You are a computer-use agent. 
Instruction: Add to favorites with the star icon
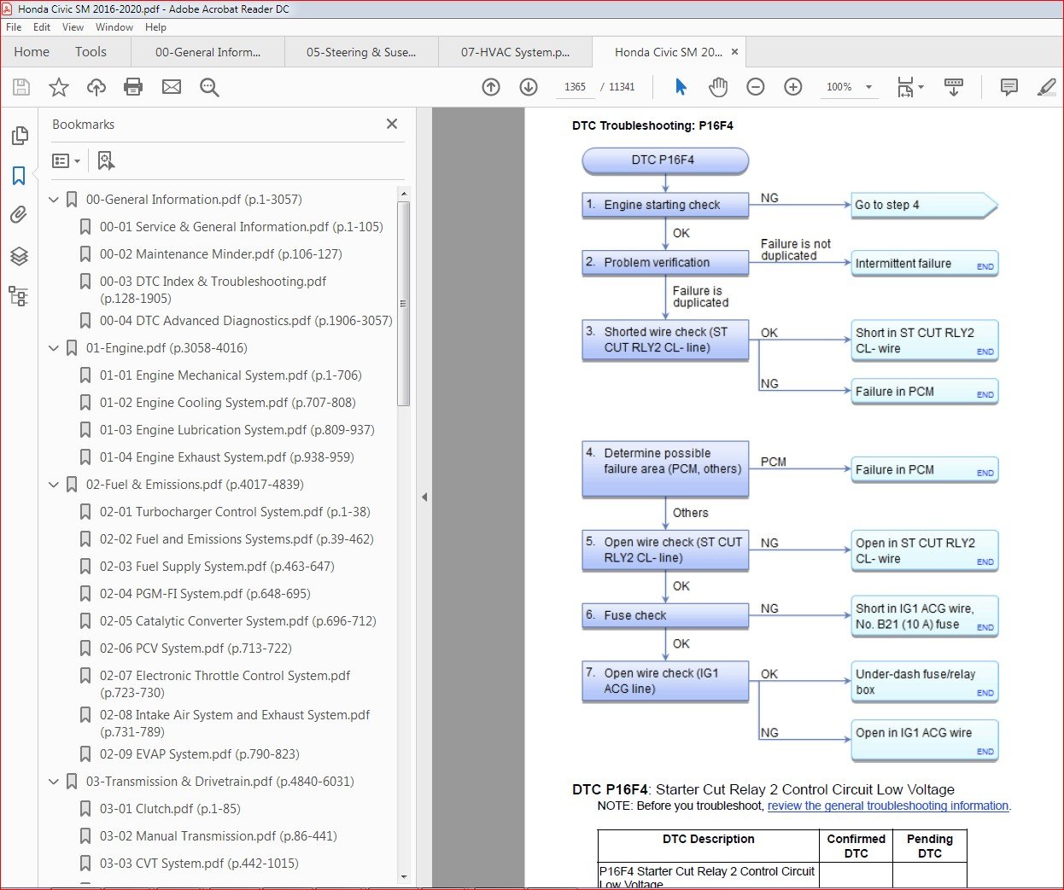point(59,87)
